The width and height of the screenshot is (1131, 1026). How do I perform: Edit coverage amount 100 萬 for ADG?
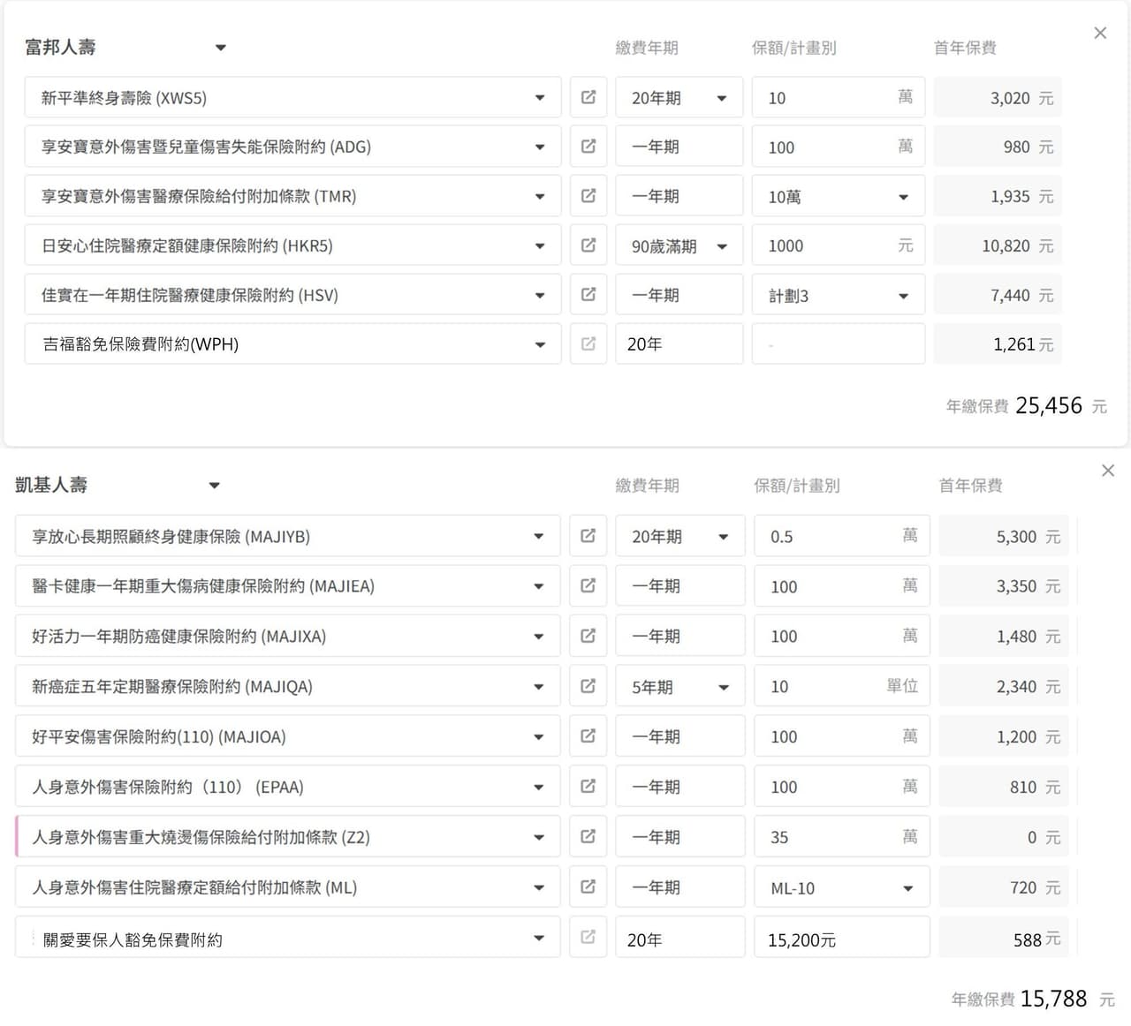pos(839,147)
